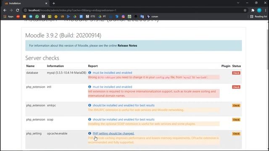
Task: Click info icon in database row
Action: click(90, 73)
